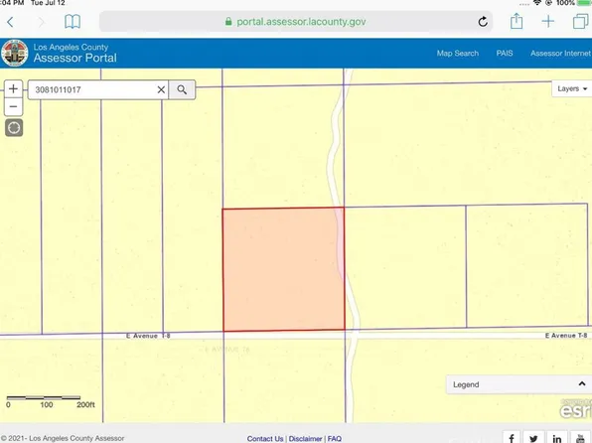
Task: Open the Safari share sheet
Action: click(x=517, y=21)
